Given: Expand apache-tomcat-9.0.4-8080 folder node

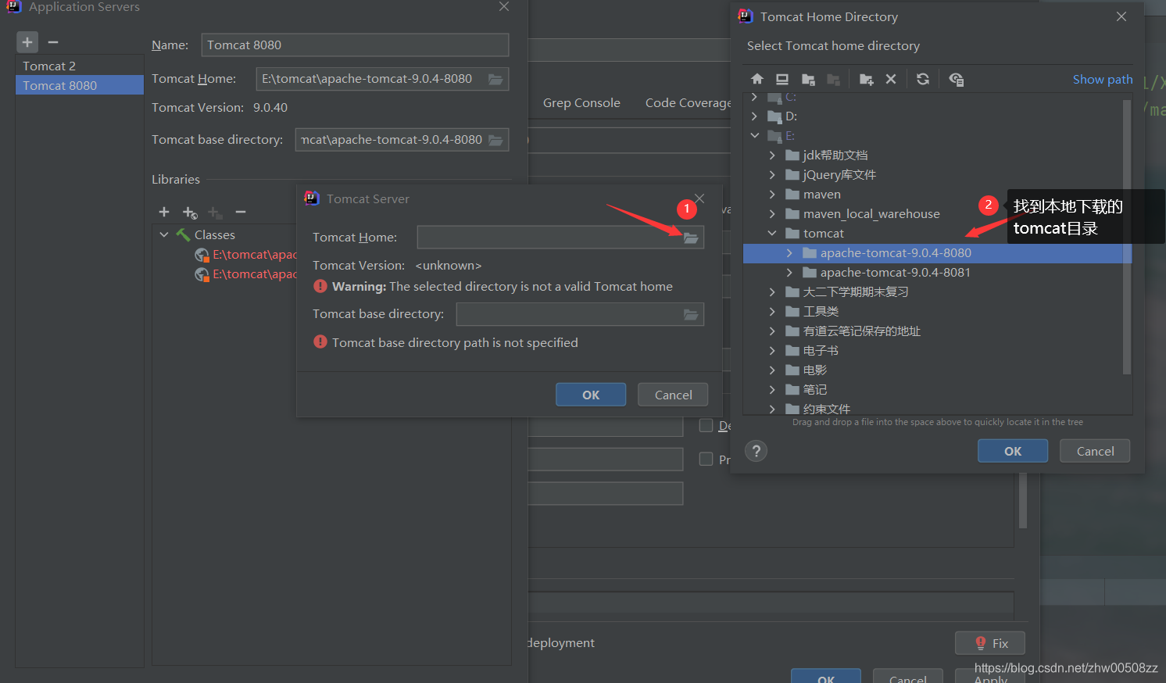Looking at the screenshot, I should 789,253.
